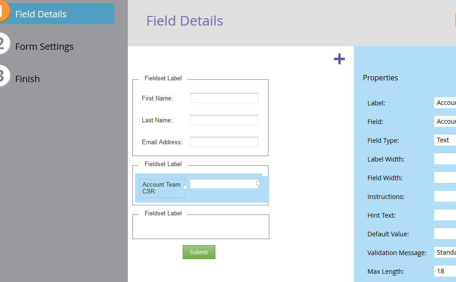Click the Hint Text property field
The height and width of the screenshot is (282, 456).
445,215
